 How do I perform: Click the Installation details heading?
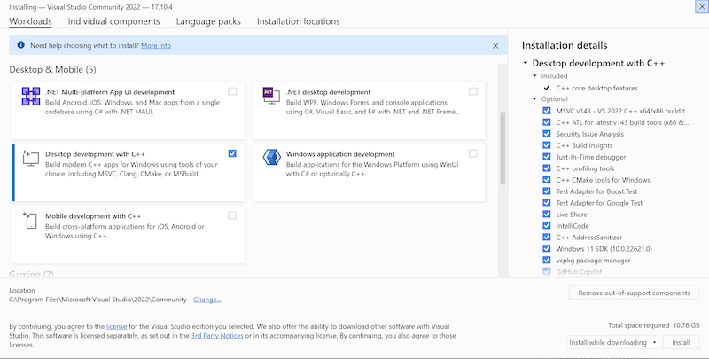tap(565, 45)
